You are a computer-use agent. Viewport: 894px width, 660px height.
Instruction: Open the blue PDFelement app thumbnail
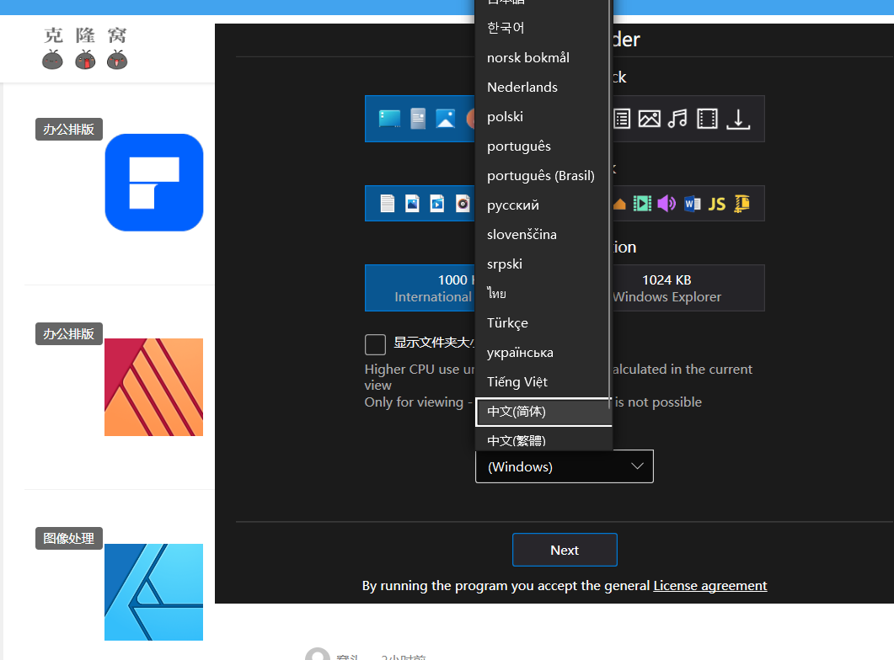[x=154, y=182]
